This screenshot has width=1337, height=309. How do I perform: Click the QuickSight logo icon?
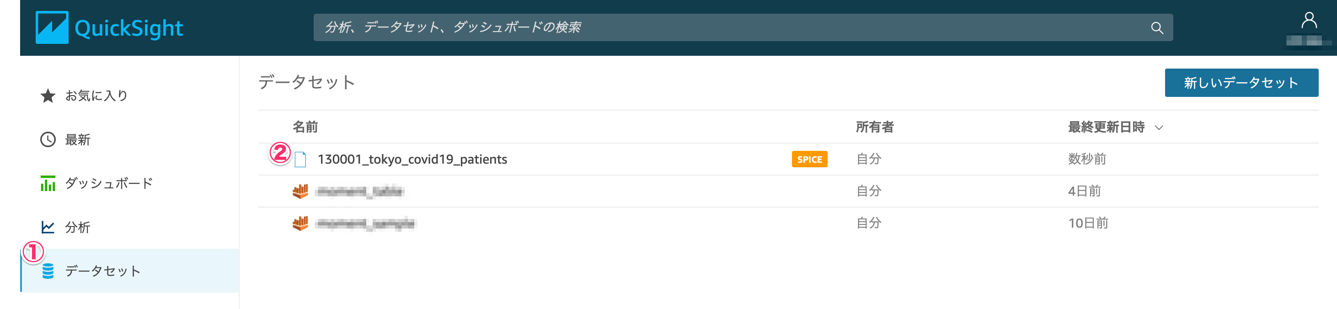coord(52,27)
